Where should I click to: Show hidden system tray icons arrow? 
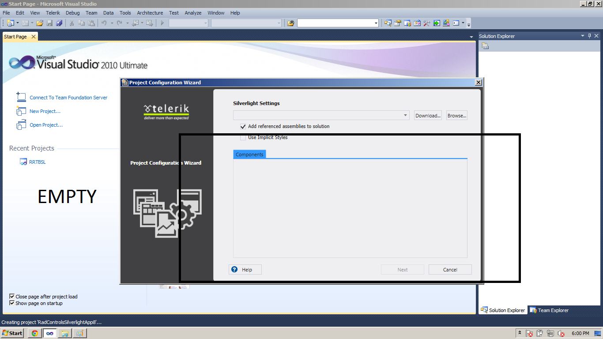[520, 333]
